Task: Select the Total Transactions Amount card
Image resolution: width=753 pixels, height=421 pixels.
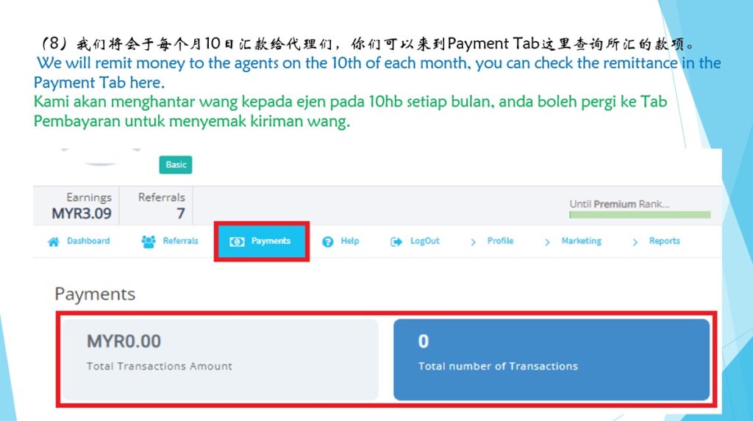Action: (x=220, y=359)
